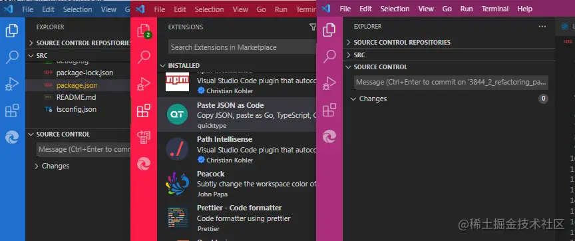
Task: Focus the commit message box in the purple window
Action: point(451,82)
